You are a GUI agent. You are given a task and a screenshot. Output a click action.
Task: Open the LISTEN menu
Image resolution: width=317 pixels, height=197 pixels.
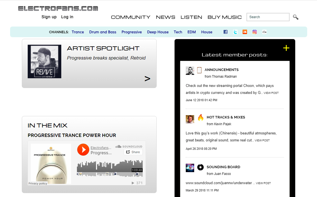[191, 17]
